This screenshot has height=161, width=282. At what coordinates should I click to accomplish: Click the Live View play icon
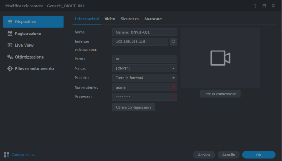click(10, 45)
